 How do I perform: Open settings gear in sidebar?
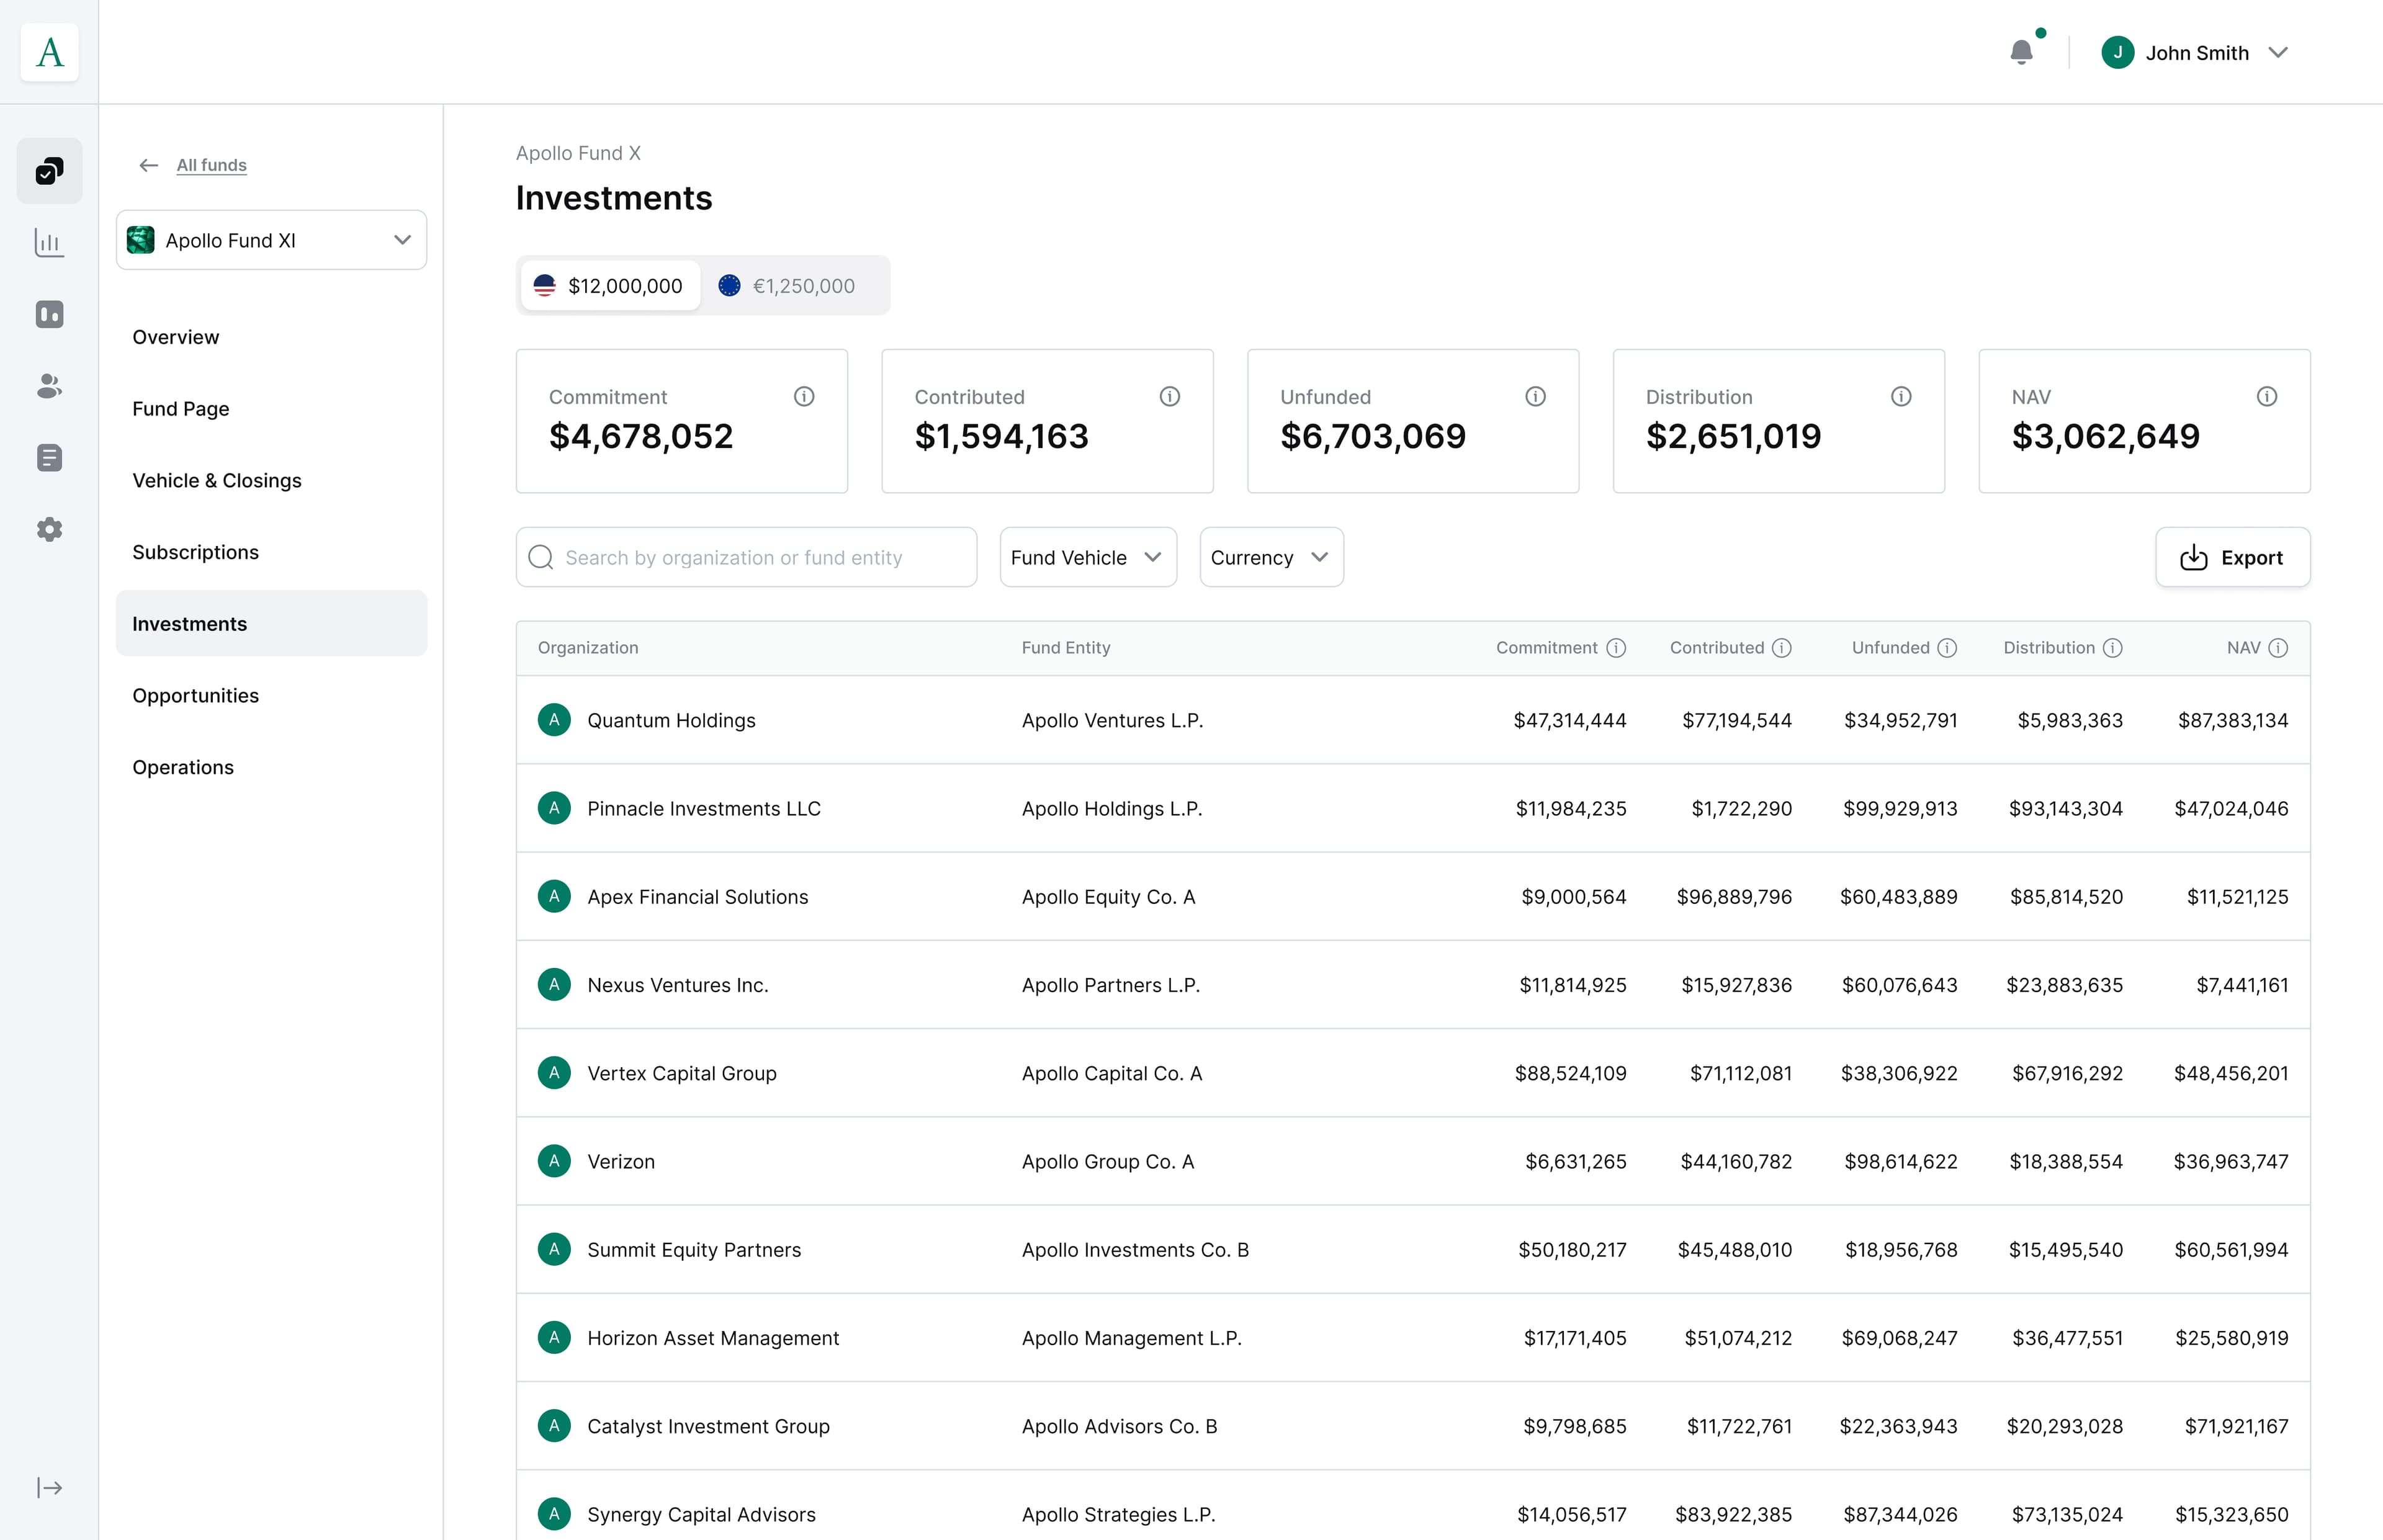point(49,529)
